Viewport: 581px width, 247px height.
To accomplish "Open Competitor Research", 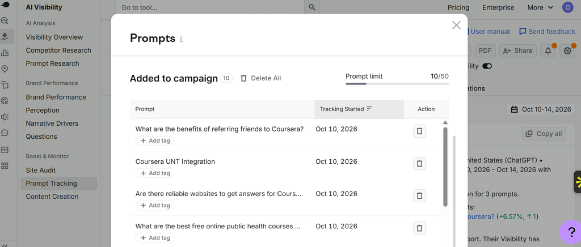I will (x=58, y=50).
